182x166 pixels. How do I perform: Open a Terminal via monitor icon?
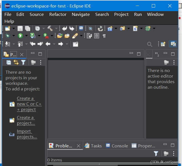click(81, 28)
